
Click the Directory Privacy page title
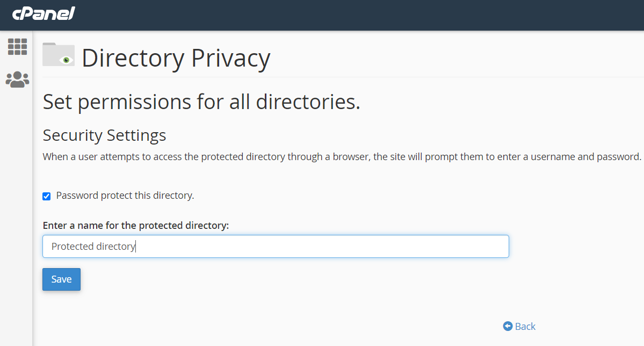click(x=176, y=58)
